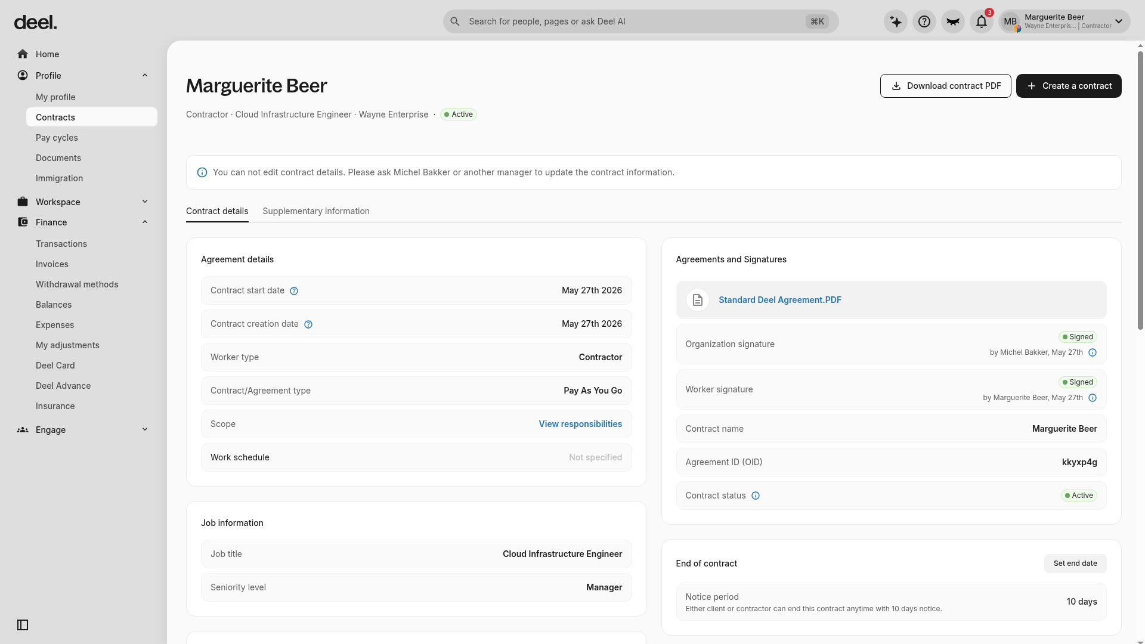Select Contracts in sidebar

click(92, 117)
